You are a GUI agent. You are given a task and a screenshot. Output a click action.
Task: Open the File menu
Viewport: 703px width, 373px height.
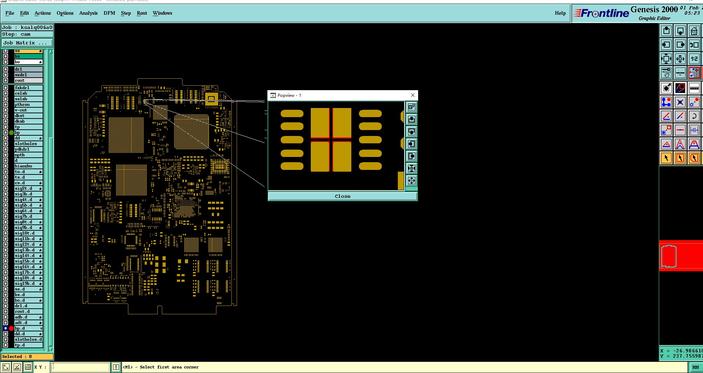10,13
